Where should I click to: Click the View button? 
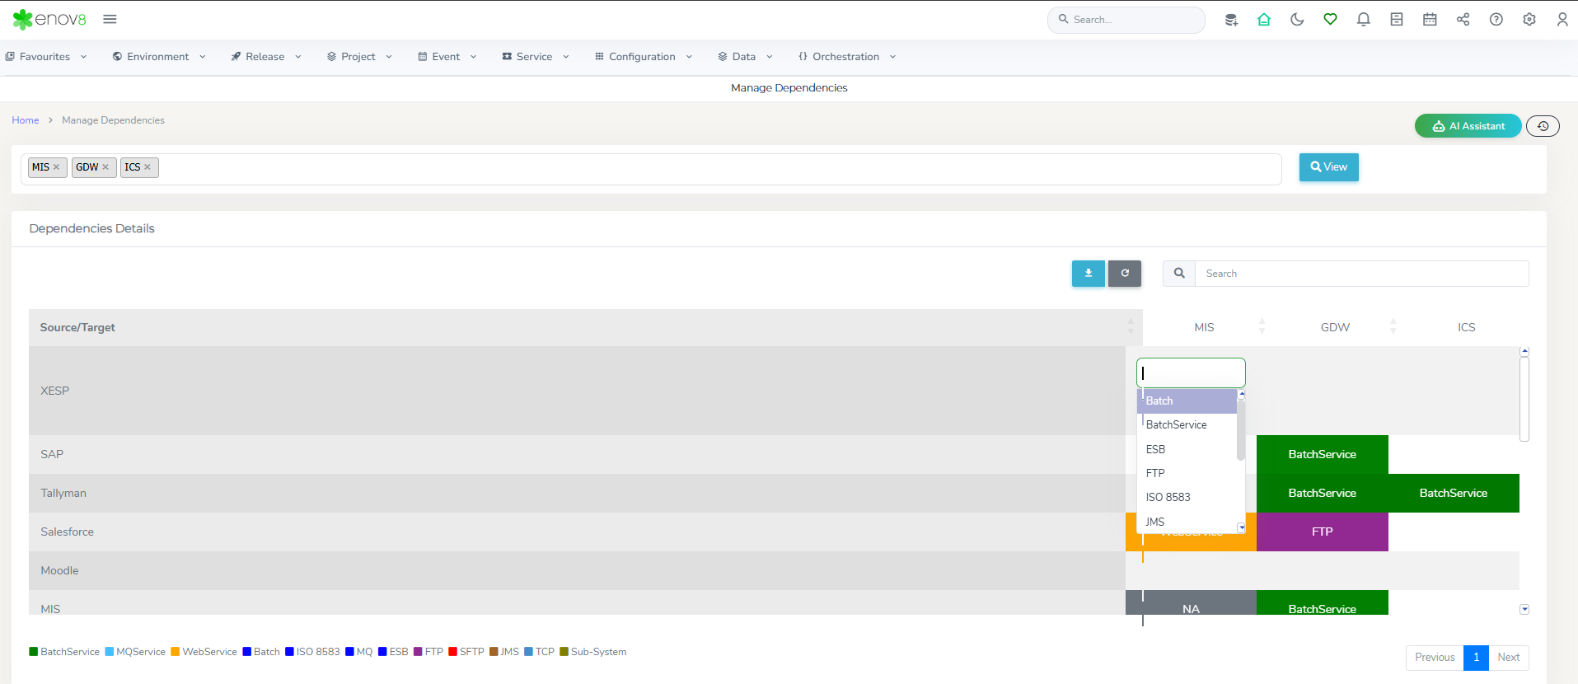click(x=1328, y=167)
